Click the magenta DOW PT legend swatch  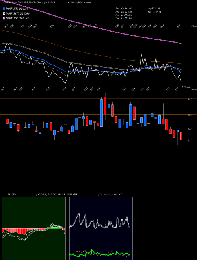tap(4, 18)
